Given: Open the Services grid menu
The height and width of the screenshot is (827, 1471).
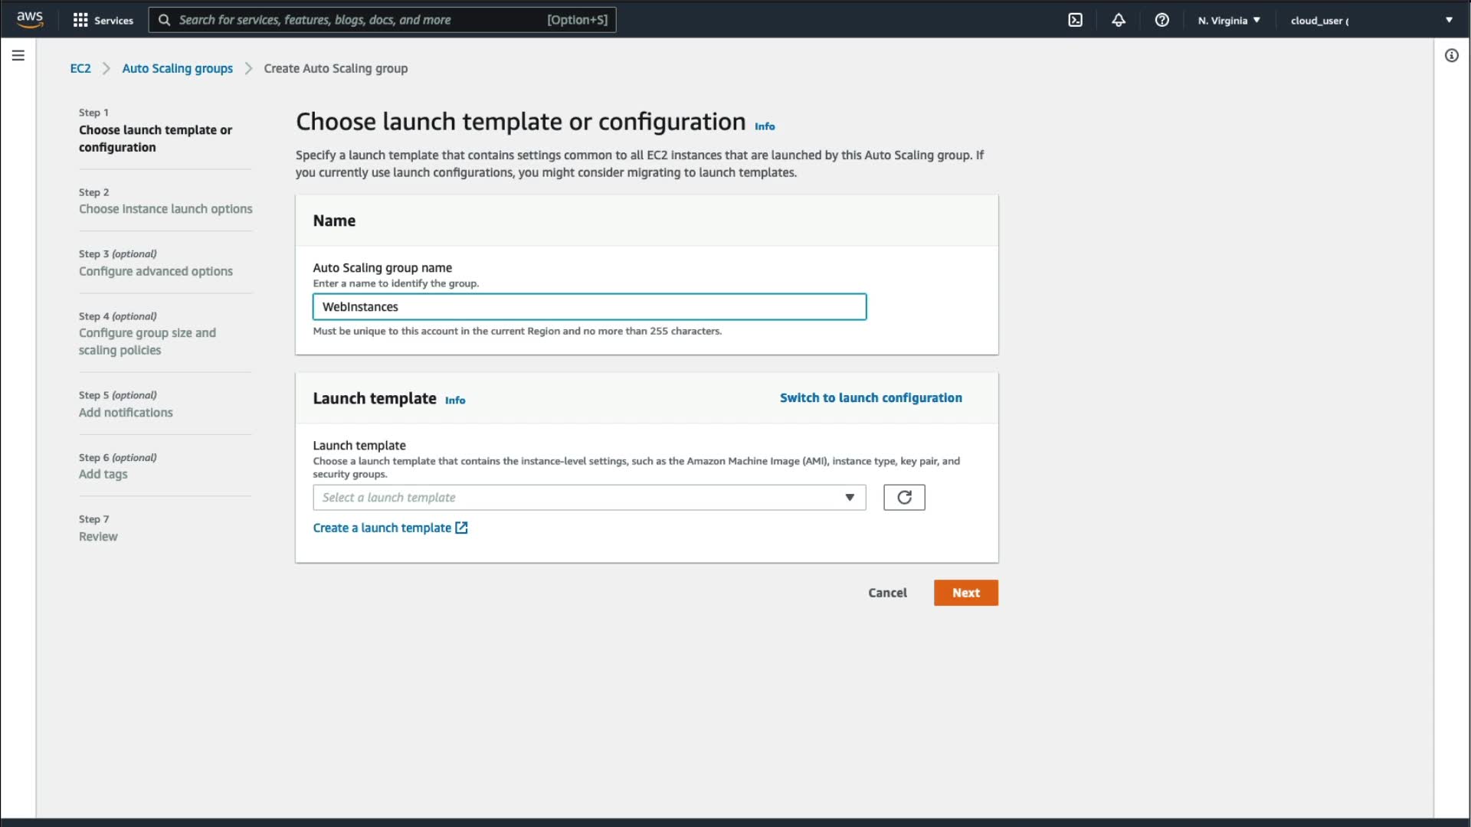Looking at the screenshot, I should [103, 20].
